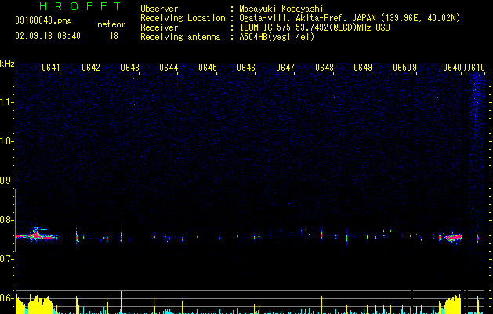The height and width of the screenshot is (314, 493).
Task: Click the 0.7 frequency axis label
Action: click(6, 259)
